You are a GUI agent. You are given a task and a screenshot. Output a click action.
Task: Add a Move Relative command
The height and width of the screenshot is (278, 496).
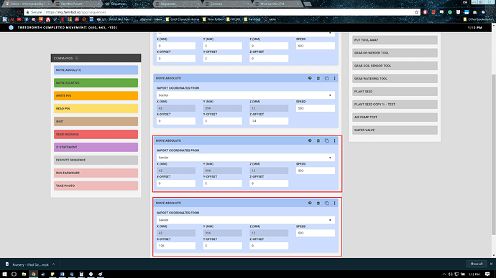(x=96, y=83)
